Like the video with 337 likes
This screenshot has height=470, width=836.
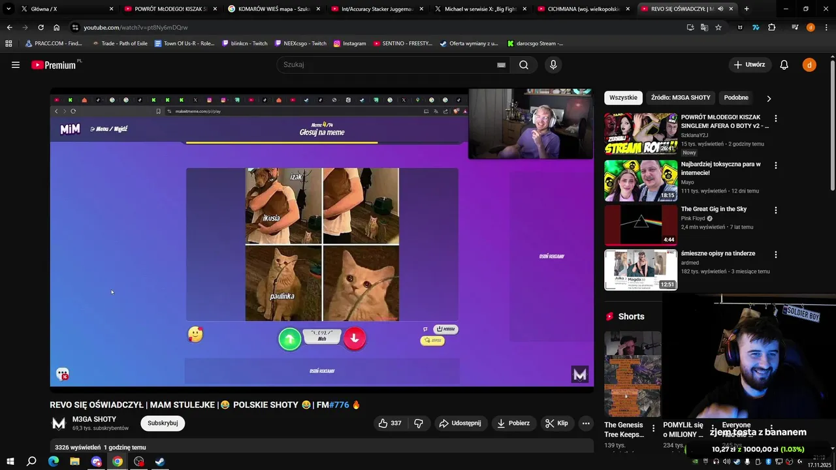pyautogui.click(x=390, y=423)
